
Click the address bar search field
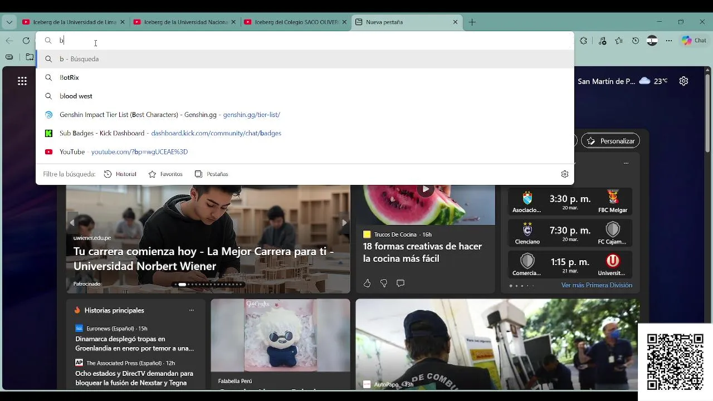tap(305, 41)
